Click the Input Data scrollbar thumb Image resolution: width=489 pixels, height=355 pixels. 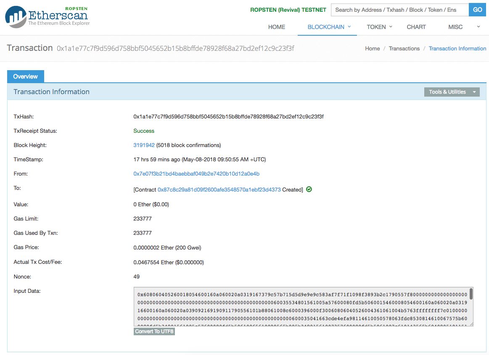(471, 294)
